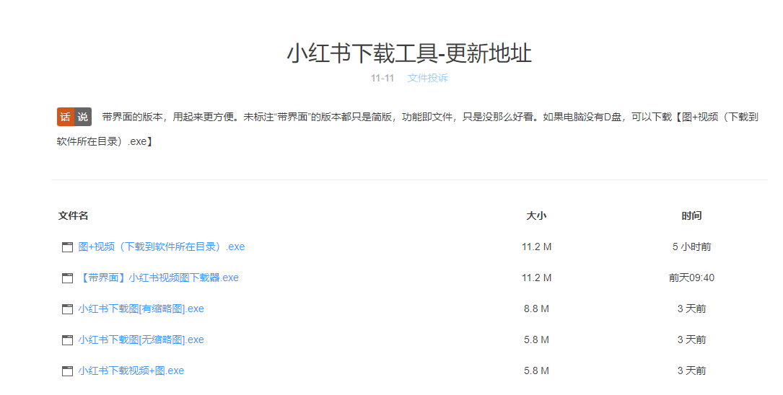The image size is (783, 395).
Task: Click 5.8 M size of 小红书下载图[无缩略图].exe
Action: click(x=536, y=339)
